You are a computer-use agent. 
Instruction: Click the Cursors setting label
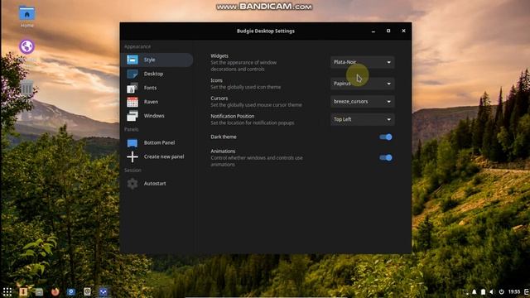(x=219, y=99)
